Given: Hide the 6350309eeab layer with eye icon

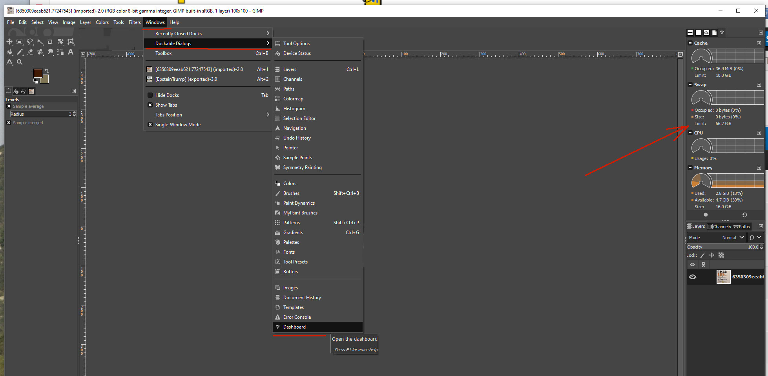Looking at the screenshot, I should [693, 277].
